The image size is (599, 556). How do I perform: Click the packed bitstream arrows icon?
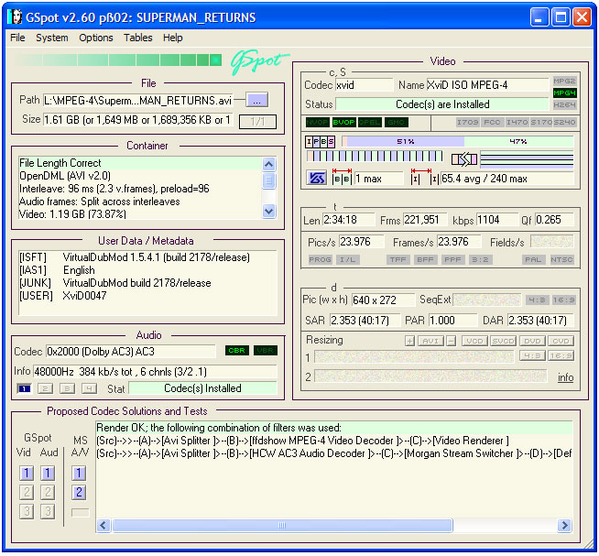pos(464,159)
